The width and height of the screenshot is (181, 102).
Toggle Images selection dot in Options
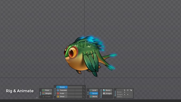tap(125, 94)
